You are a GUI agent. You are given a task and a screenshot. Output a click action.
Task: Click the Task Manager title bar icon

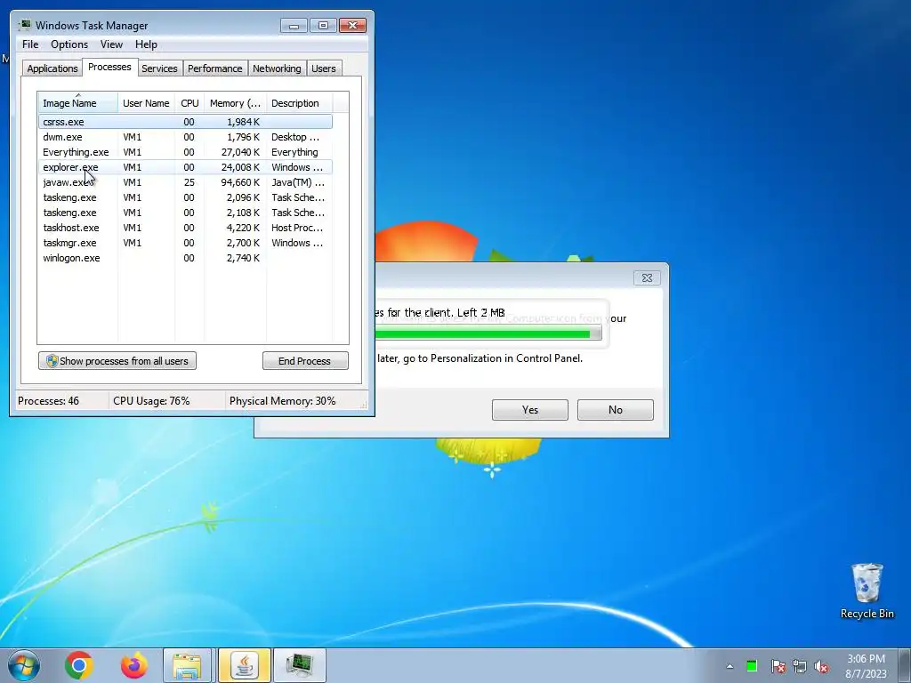coord(24,26)
